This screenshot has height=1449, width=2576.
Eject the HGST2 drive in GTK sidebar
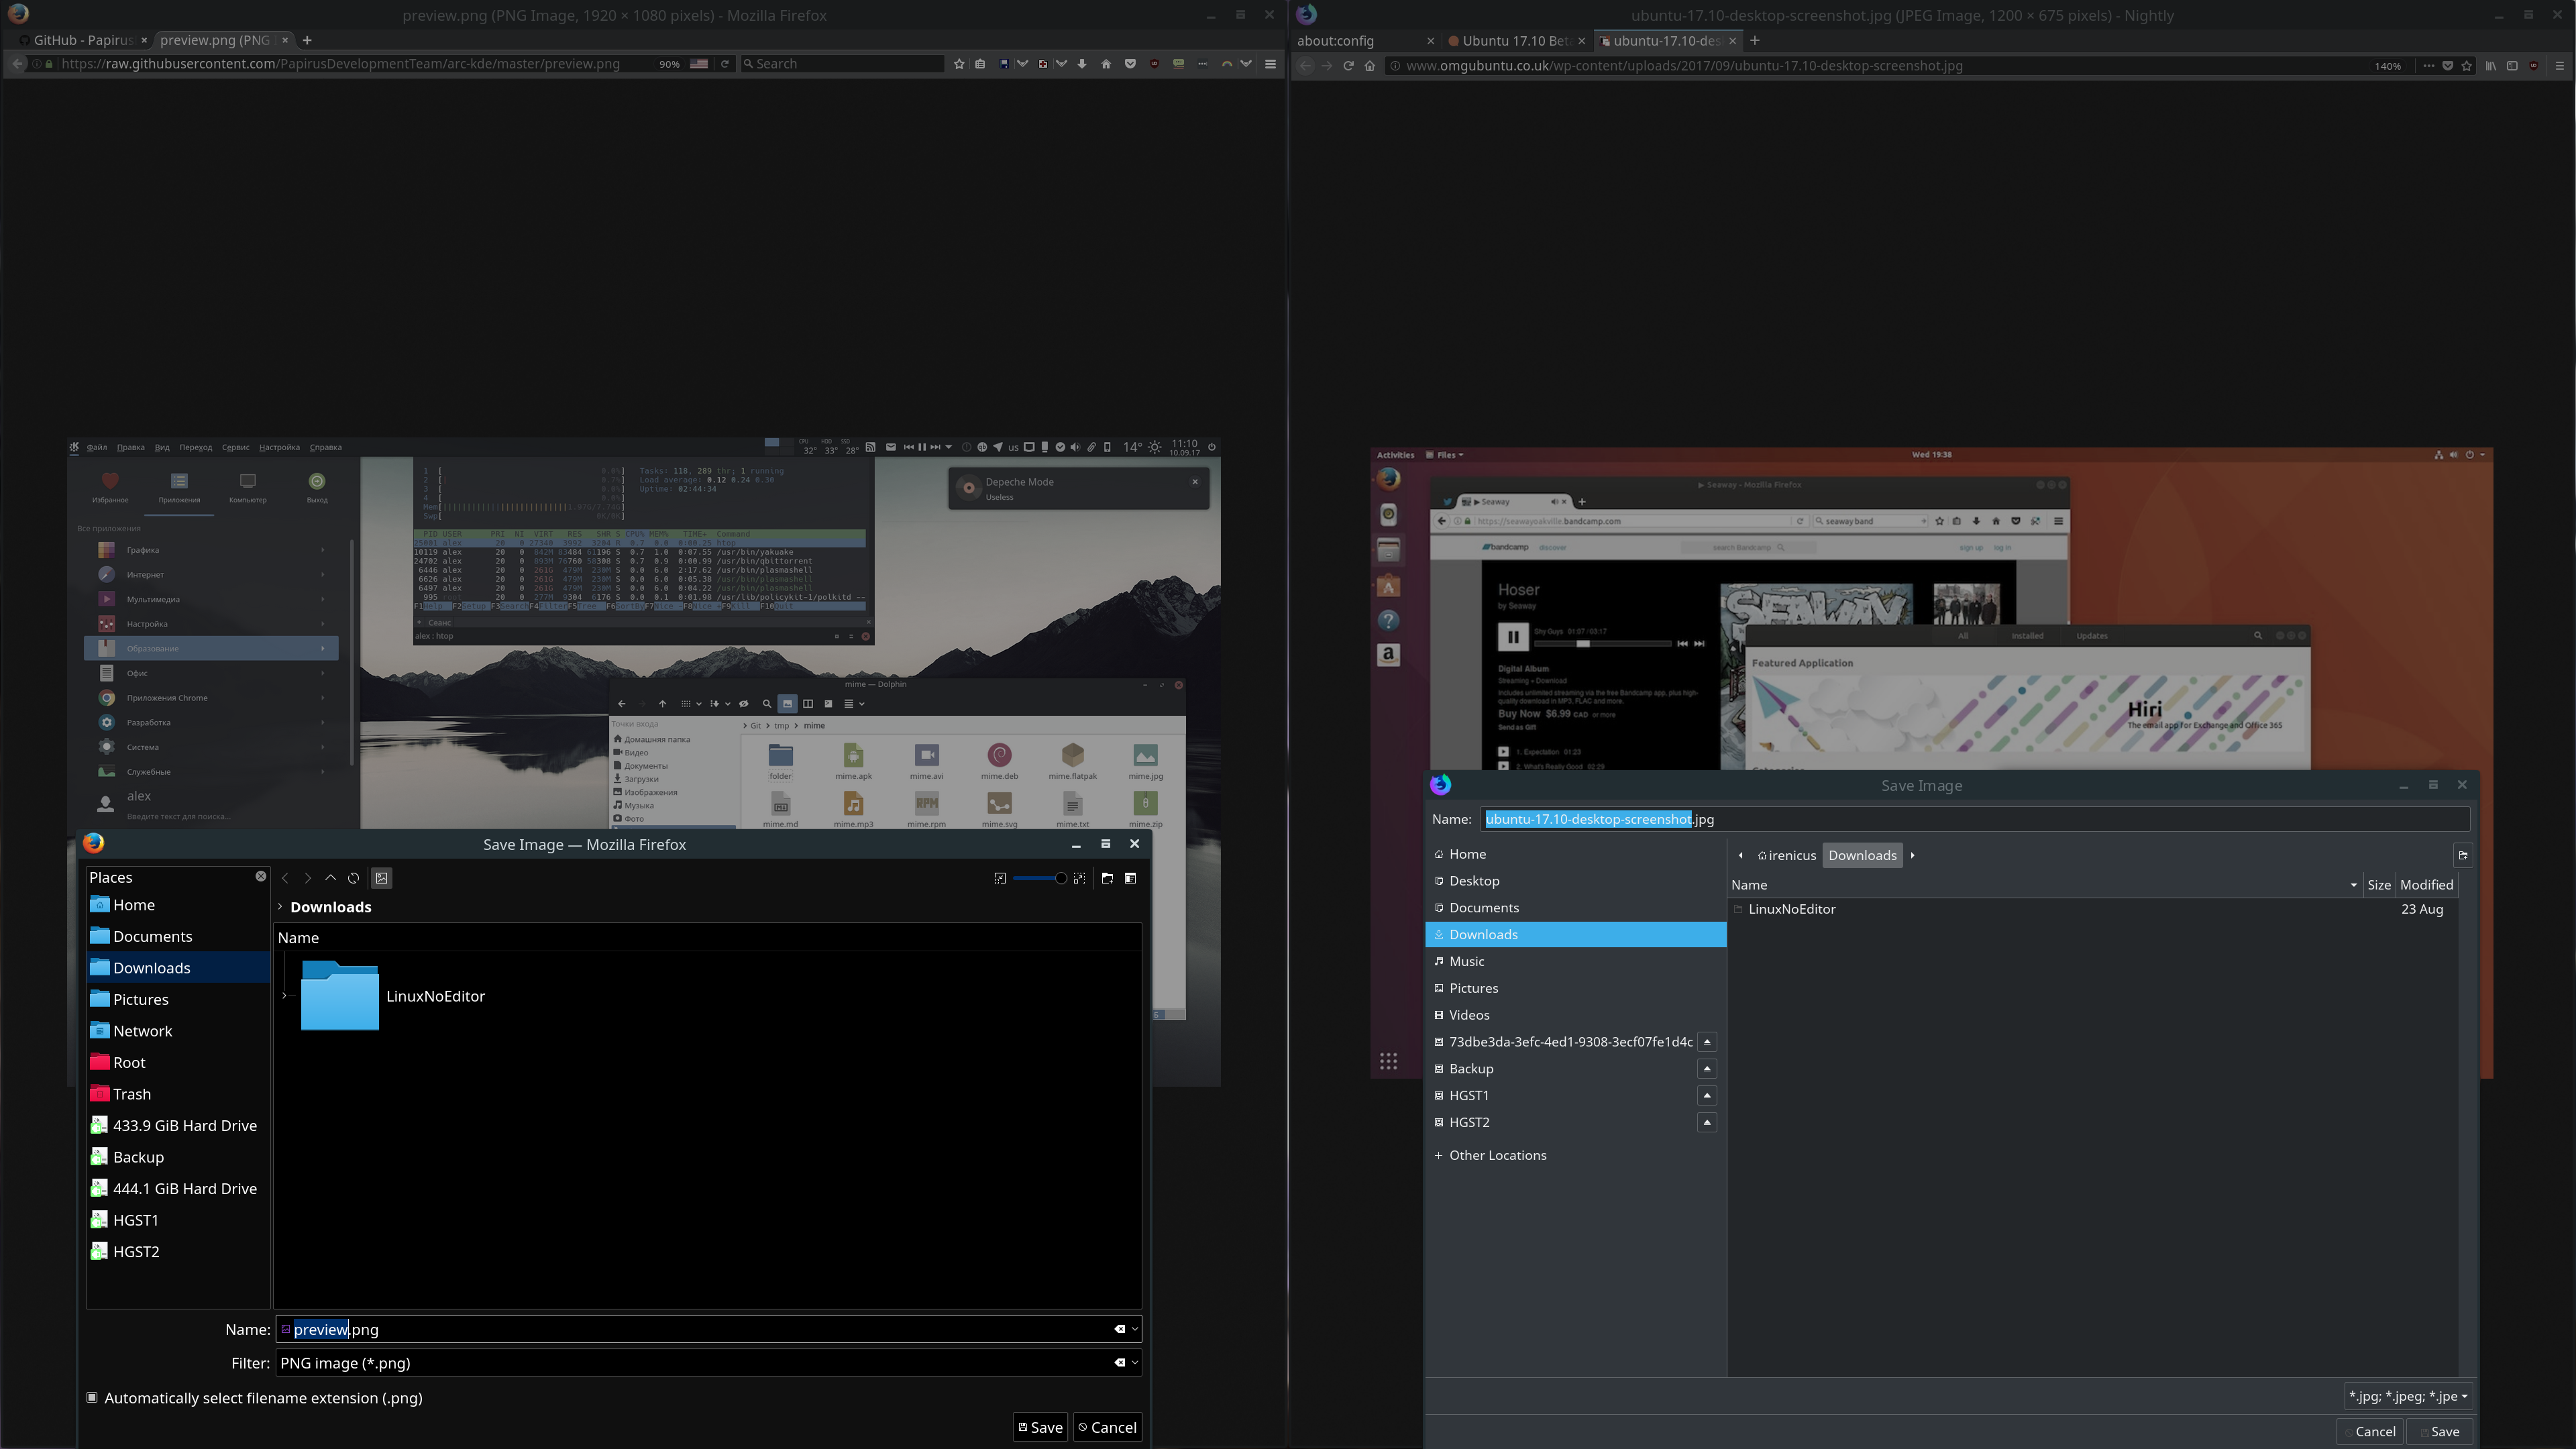1707,1123
